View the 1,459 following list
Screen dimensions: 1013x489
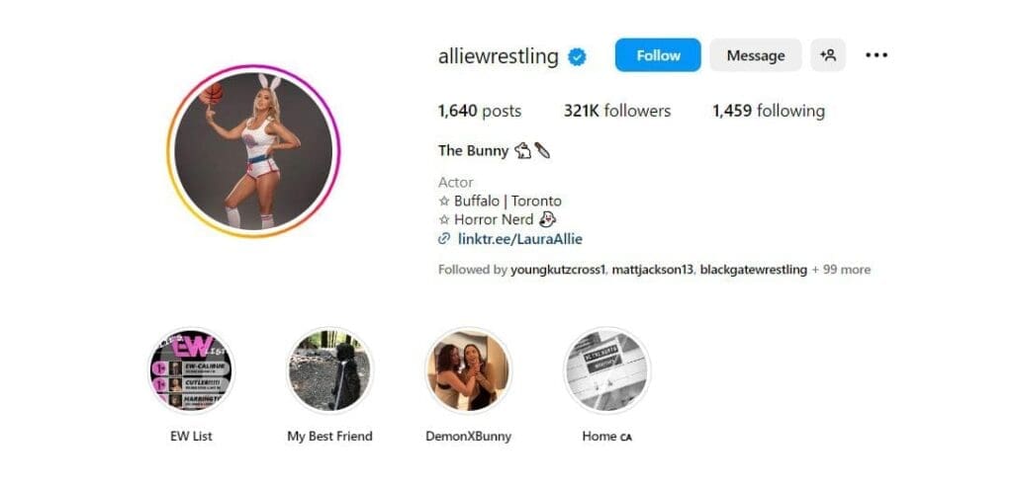click(768, 111)
